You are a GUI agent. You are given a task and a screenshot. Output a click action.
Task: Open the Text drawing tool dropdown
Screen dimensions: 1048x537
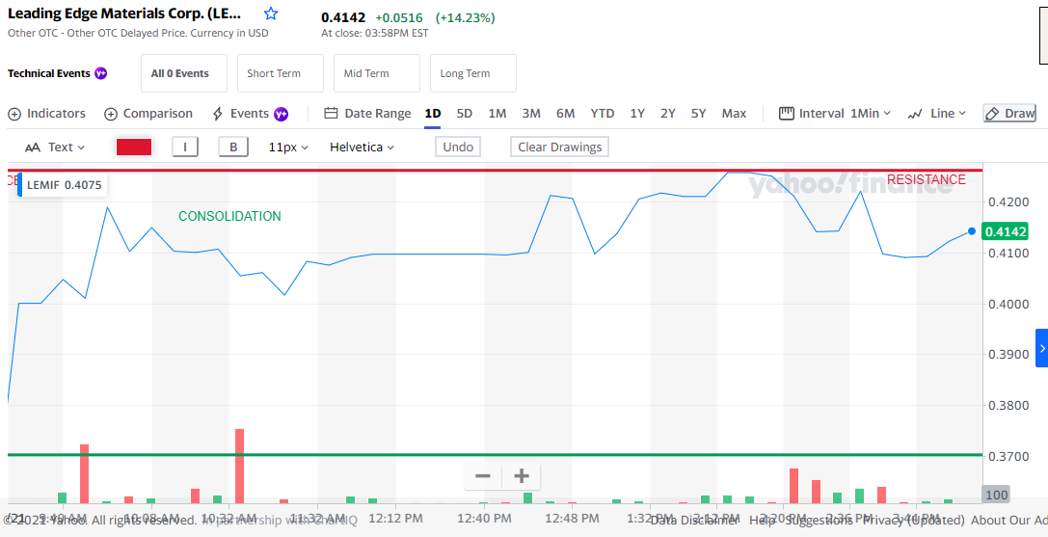tap(55, 148)
